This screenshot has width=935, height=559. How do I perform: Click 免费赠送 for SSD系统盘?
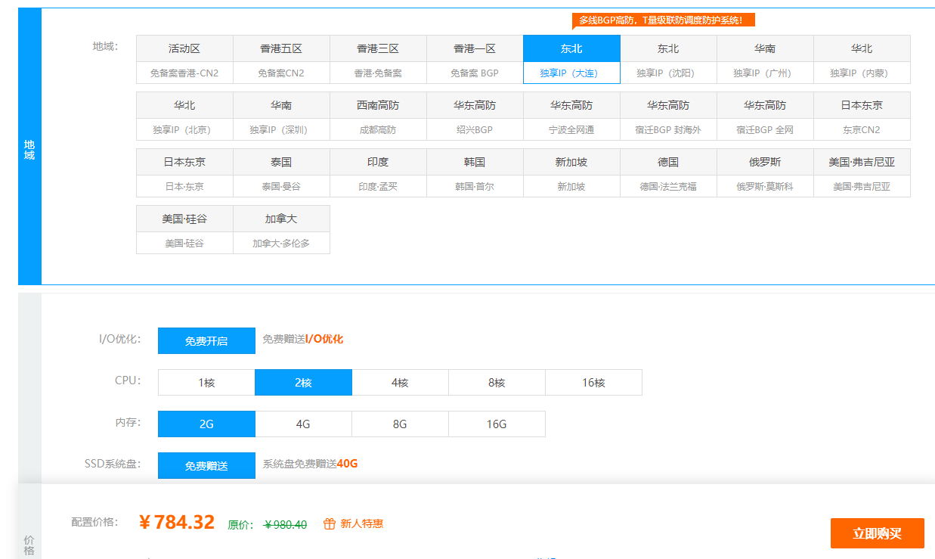coord(206,465)
